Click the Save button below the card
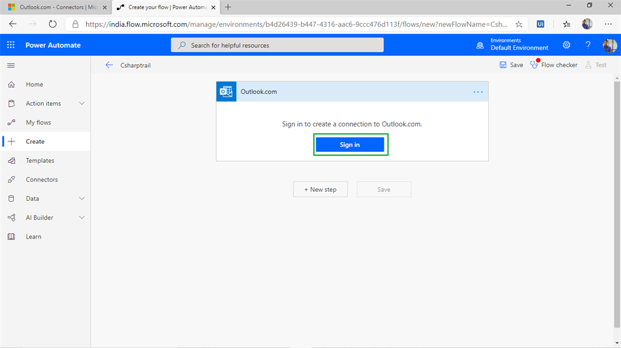This screenshot has width=621, height=348. click(x=383, y=189)
